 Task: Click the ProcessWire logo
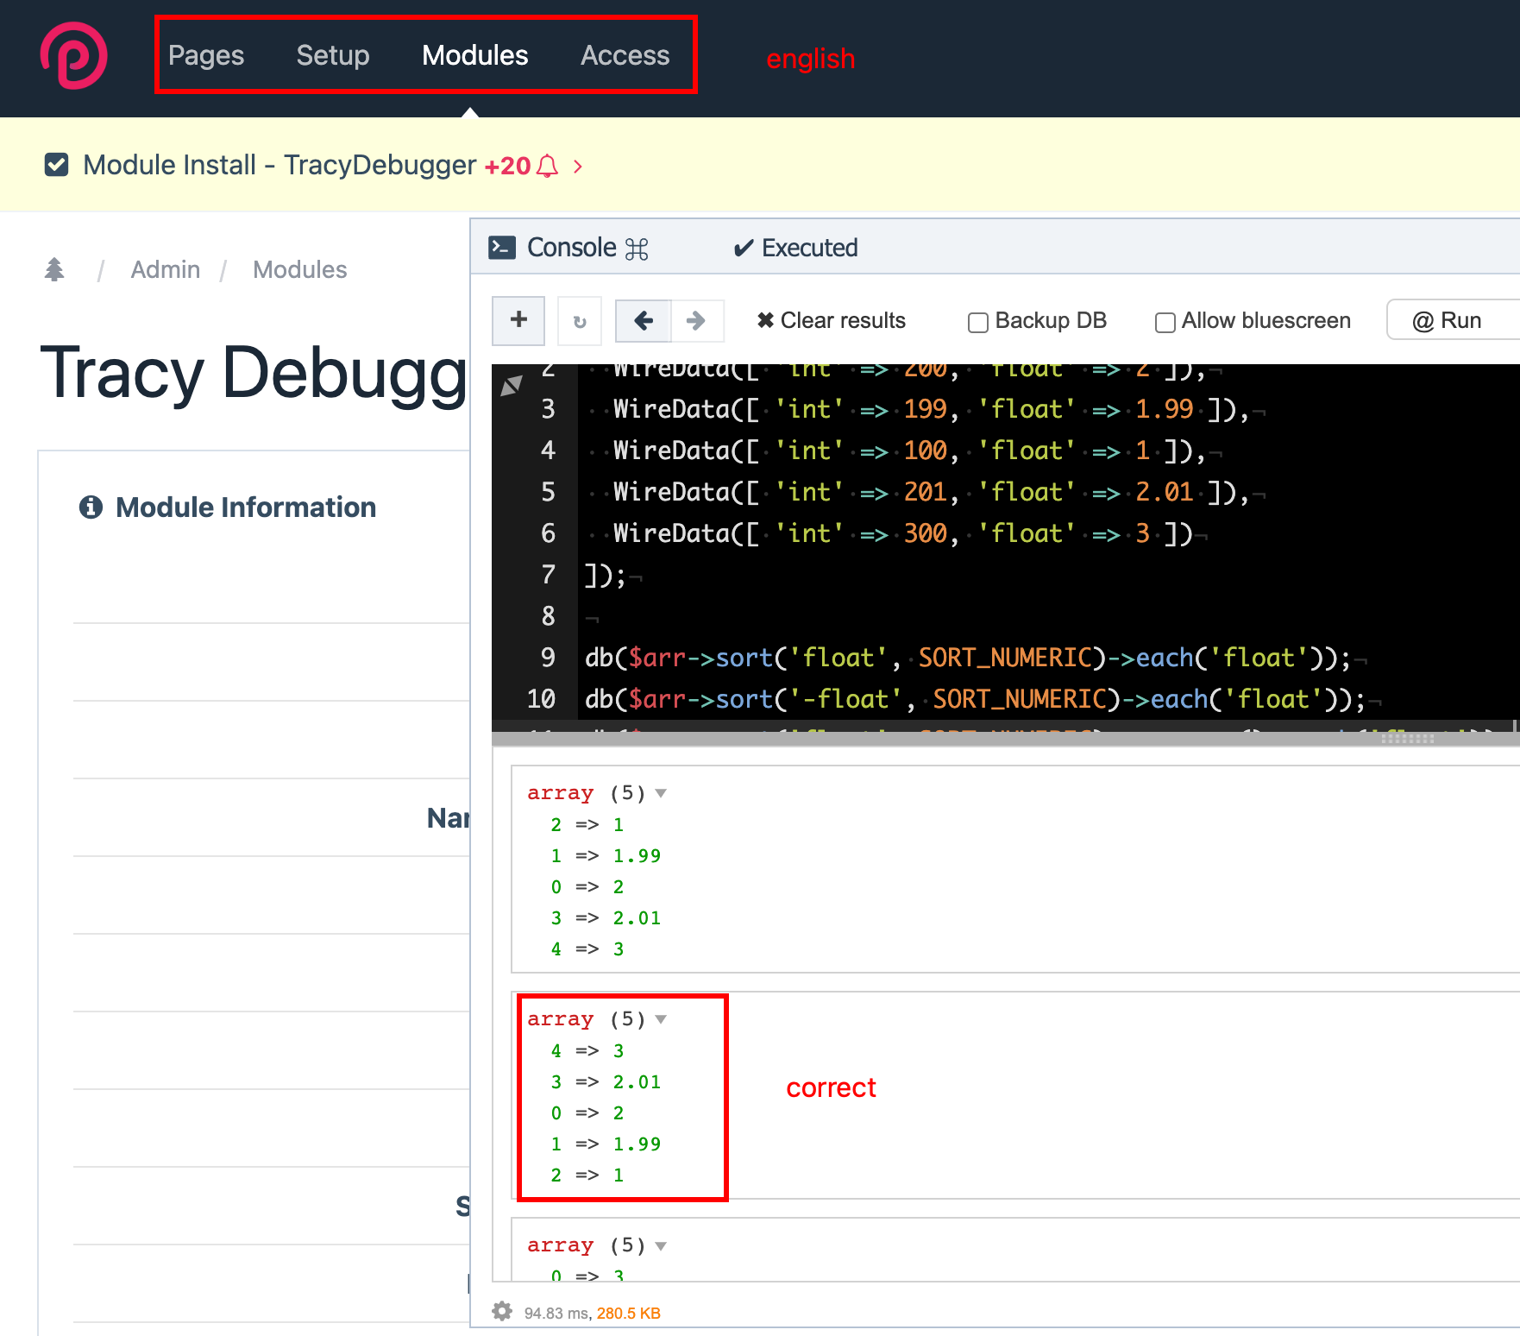pos(72,55)
